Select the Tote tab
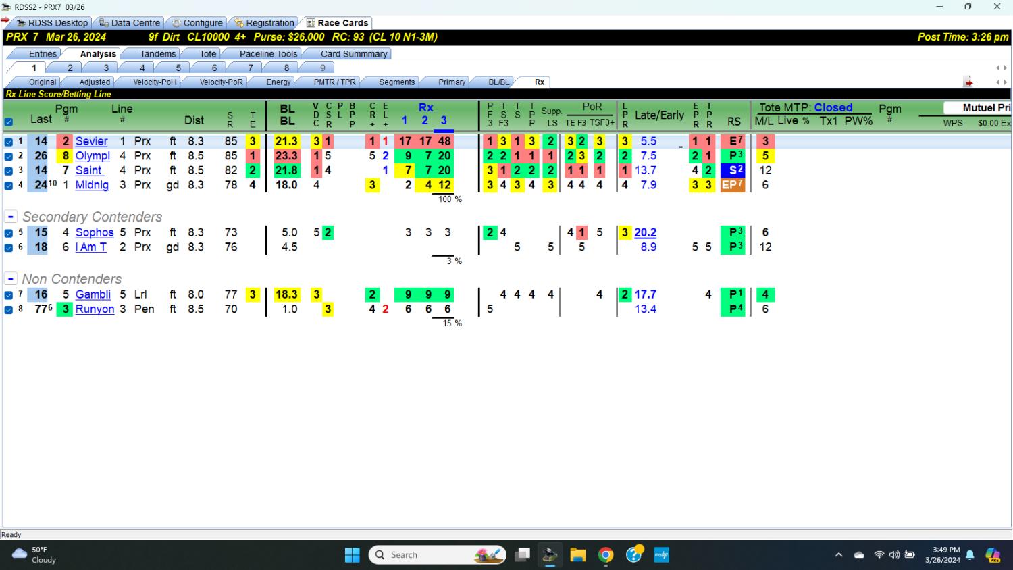Image resolution: width=1013 pixels, height=570 pixels. coord(208,54)
